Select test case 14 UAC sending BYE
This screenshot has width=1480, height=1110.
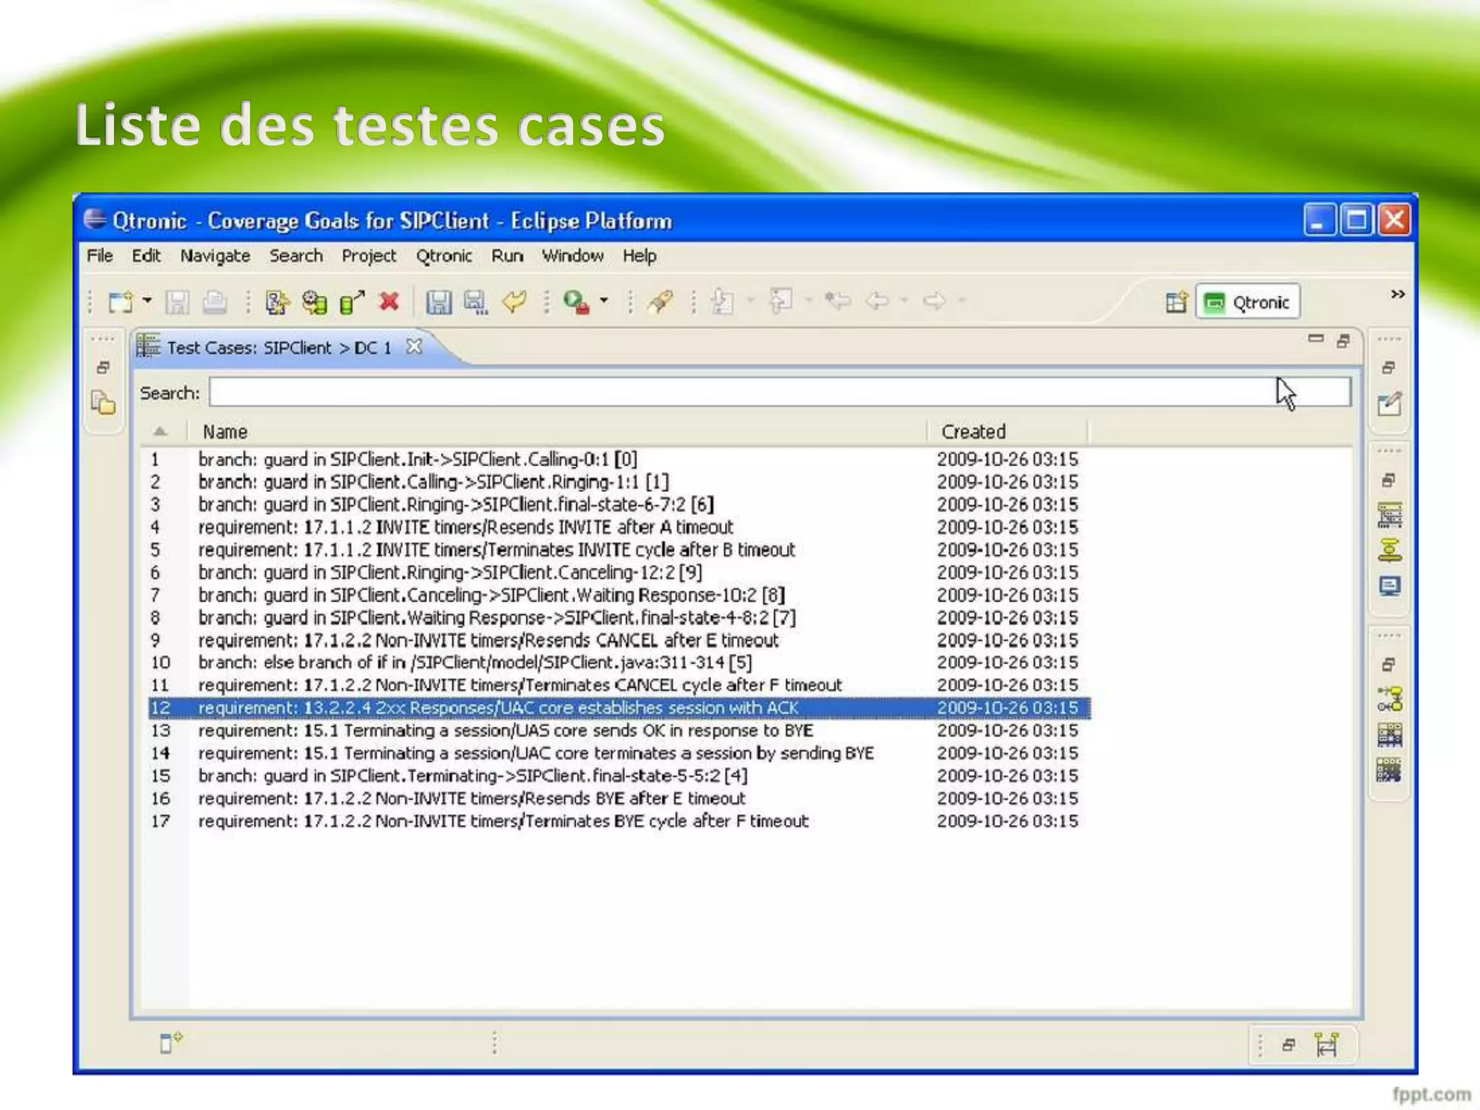click(535, 753)
